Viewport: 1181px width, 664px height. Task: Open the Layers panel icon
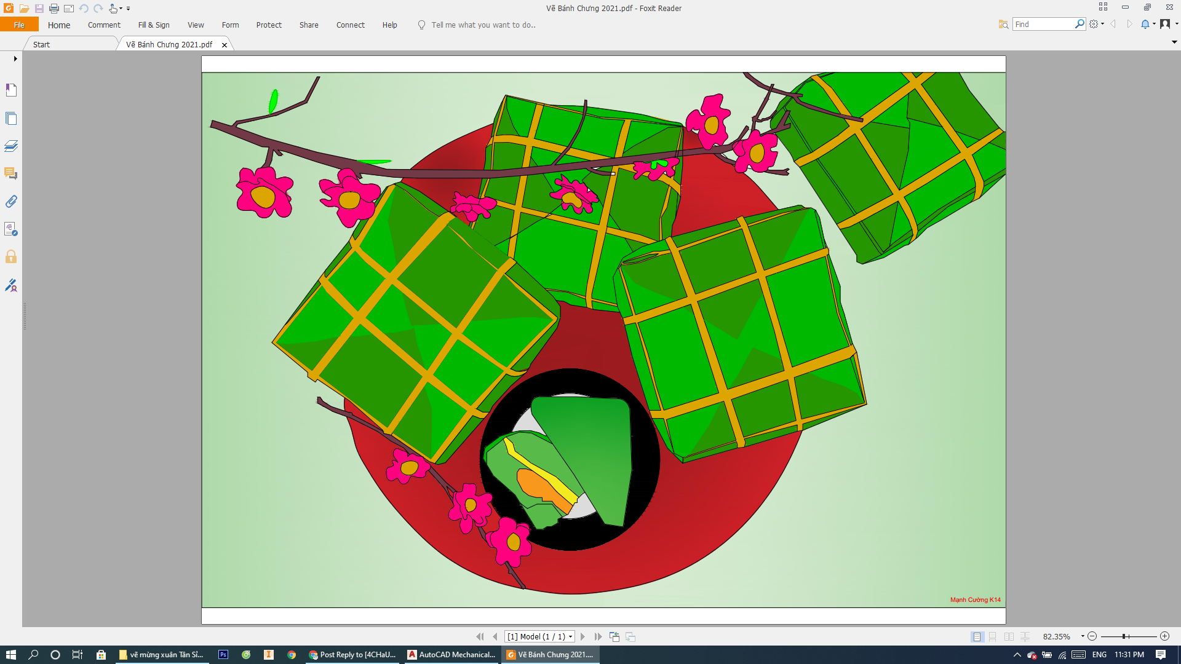click(x=11, y=146)
